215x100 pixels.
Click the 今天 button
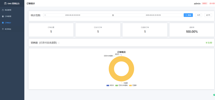coord(198,15)
